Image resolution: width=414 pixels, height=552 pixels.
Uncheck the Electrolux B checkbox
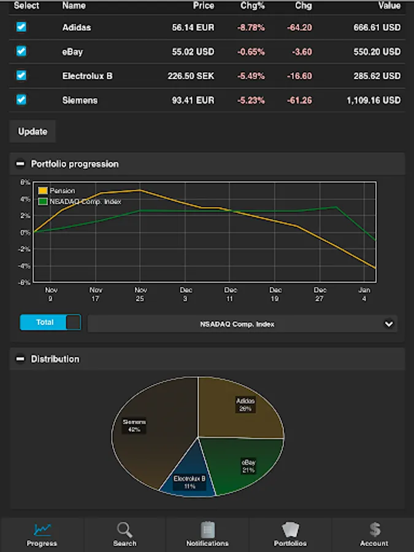pyautogui.click(x=21, y=75)
